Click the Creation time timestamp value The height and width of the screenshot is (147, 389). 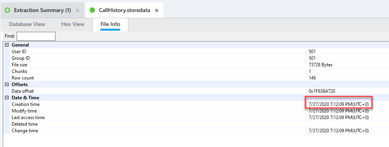(x=339, y=104)
